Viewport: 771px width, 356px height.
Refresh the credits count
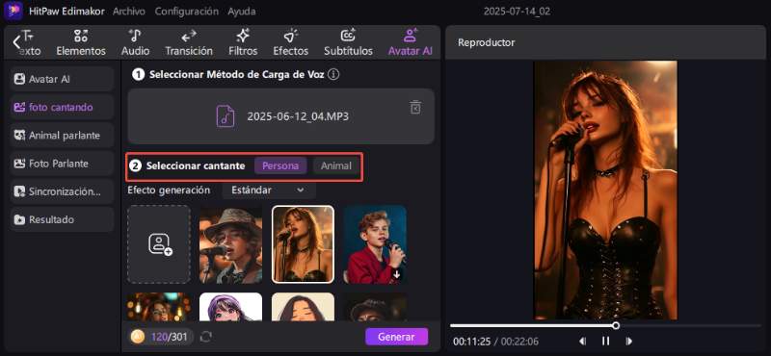[206, 337]
